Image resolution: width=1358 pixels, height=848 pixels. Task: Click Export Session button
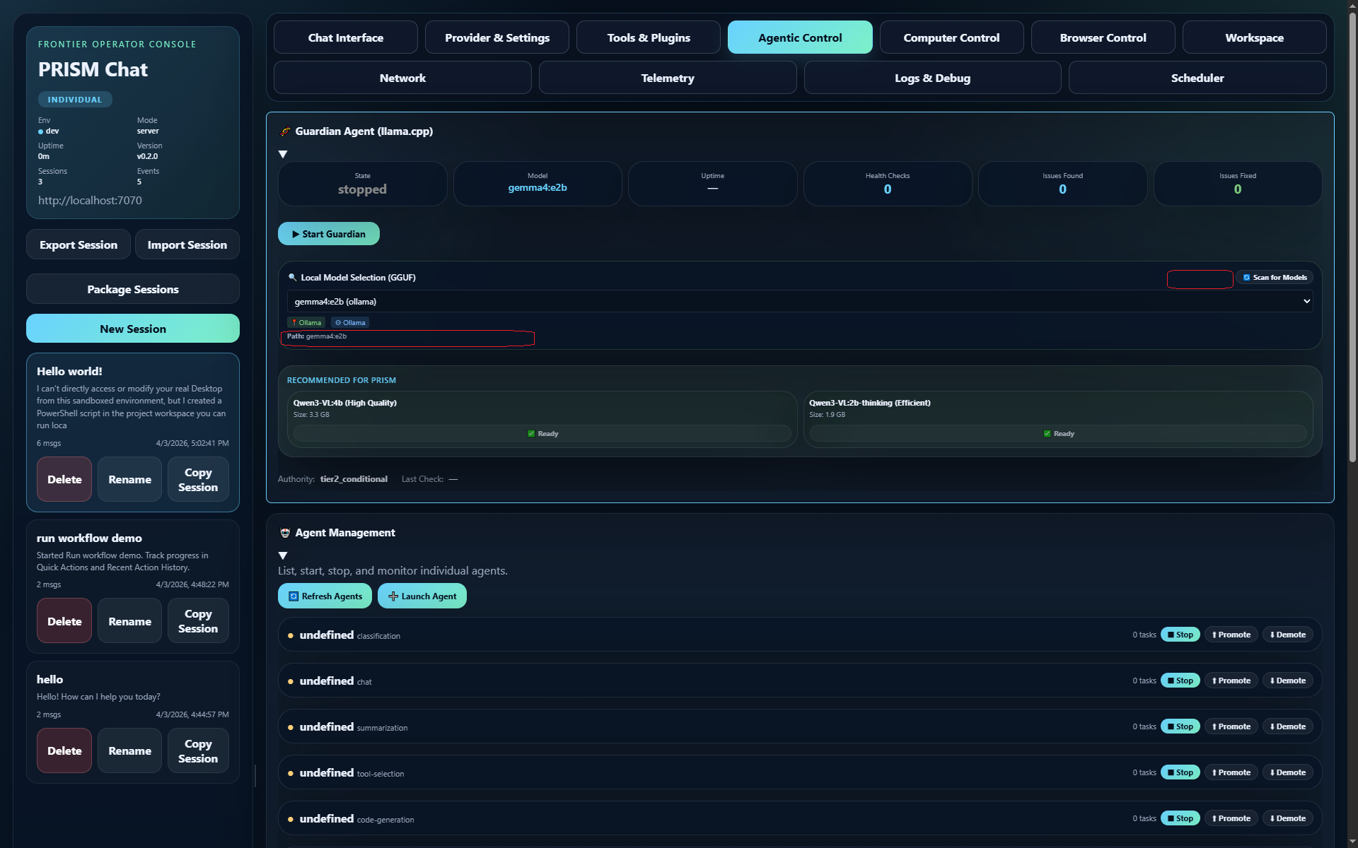click(79, 245)
